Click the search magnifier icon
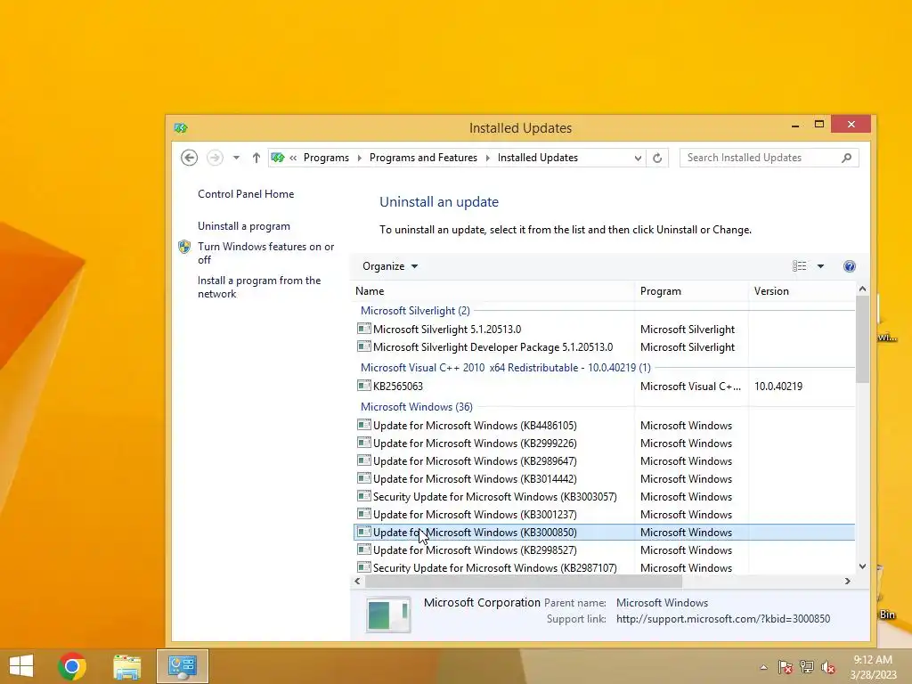Viewport: 912px width, 684px height. 846,158
